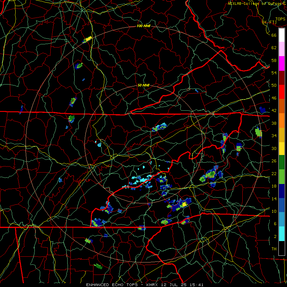This screenshot has height=287, width=287.
Task: Click the light orange legend swatch
Action: [x=282, y=121]
